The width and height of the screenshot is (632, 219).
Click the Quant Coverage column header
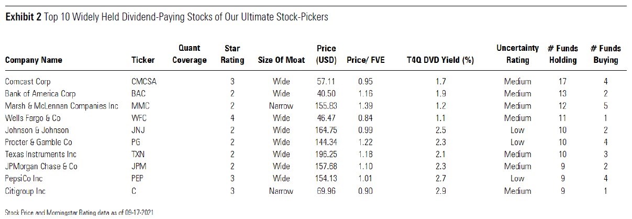[190, 54]
